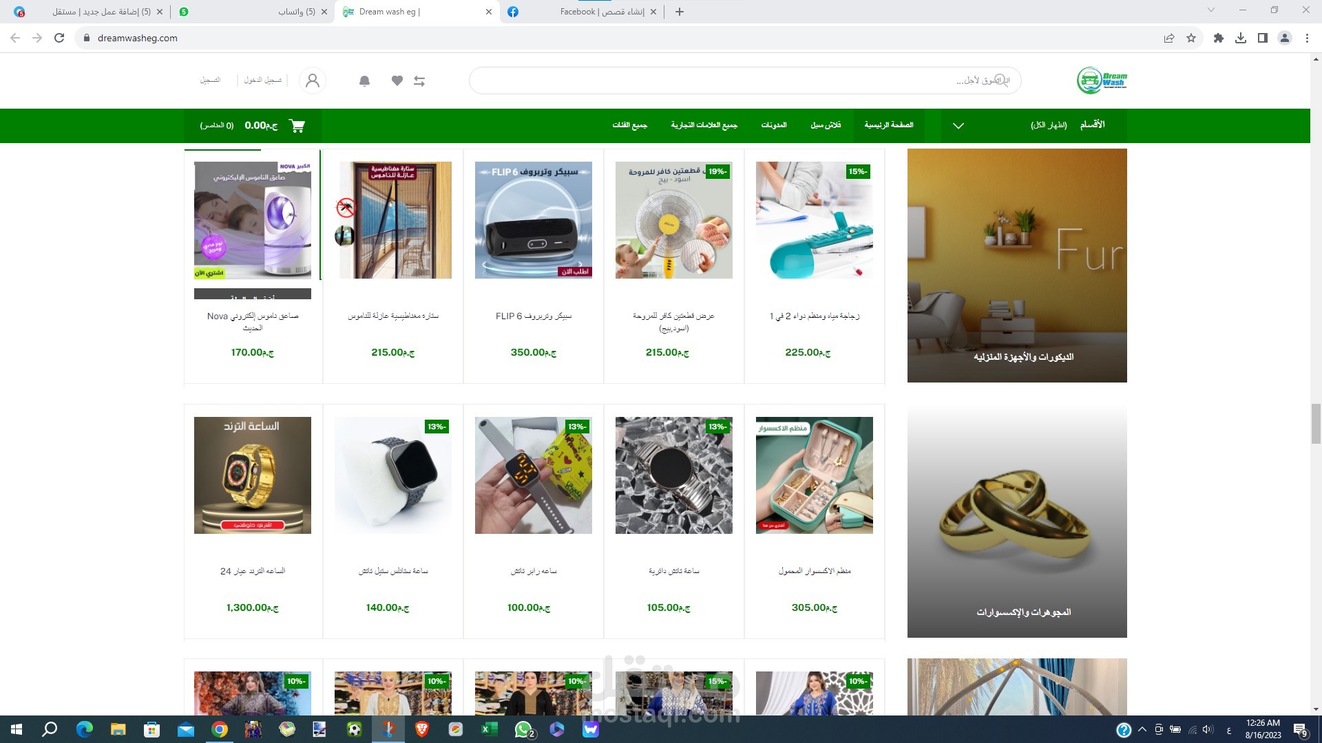1322x743 pixels.
Task: Open the notifications bell icon
Action: click(365, 81)
